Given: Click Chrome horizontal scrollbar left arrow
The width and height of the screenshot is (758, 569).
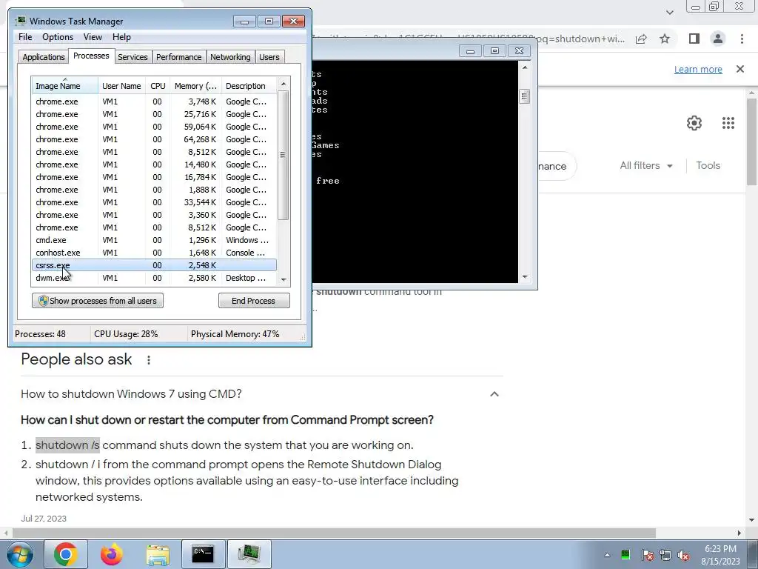Looking at the screenshot, I should 6,533.
